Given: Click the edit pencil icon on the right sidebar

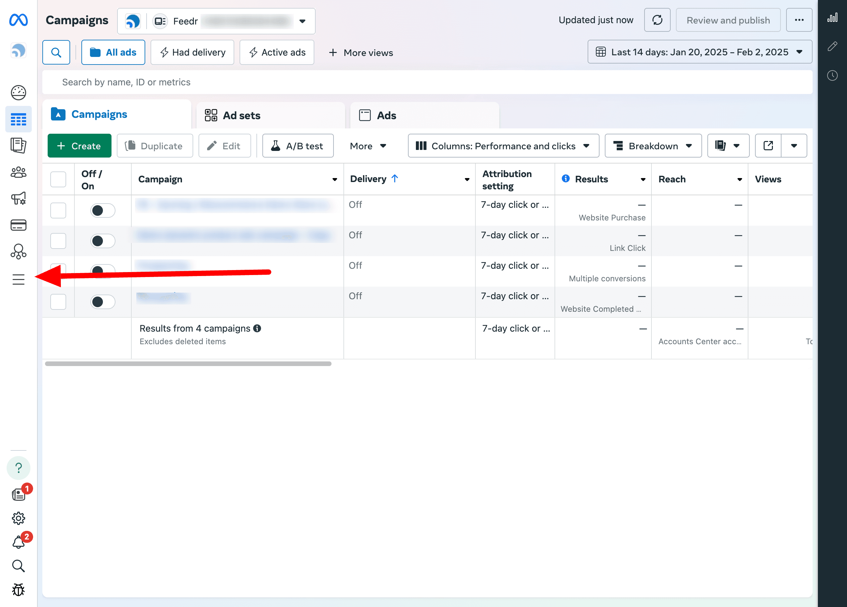Looking at the screenshot, I should [x=833, y=46].
